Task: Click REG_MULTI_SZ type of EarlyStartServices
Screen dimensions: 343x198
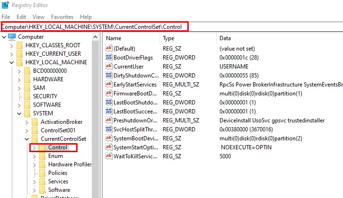Action: [x=181, y=85]
